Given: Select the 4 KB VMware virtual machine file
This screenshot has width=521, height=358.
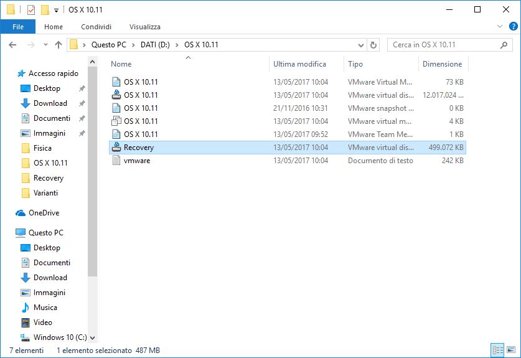Looking at the screenshot, I should (288, 121).
